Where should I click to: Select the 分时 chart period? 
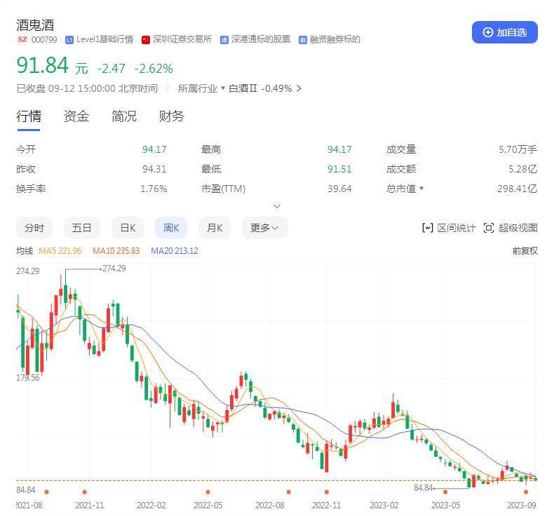click(x=34, y=228)
